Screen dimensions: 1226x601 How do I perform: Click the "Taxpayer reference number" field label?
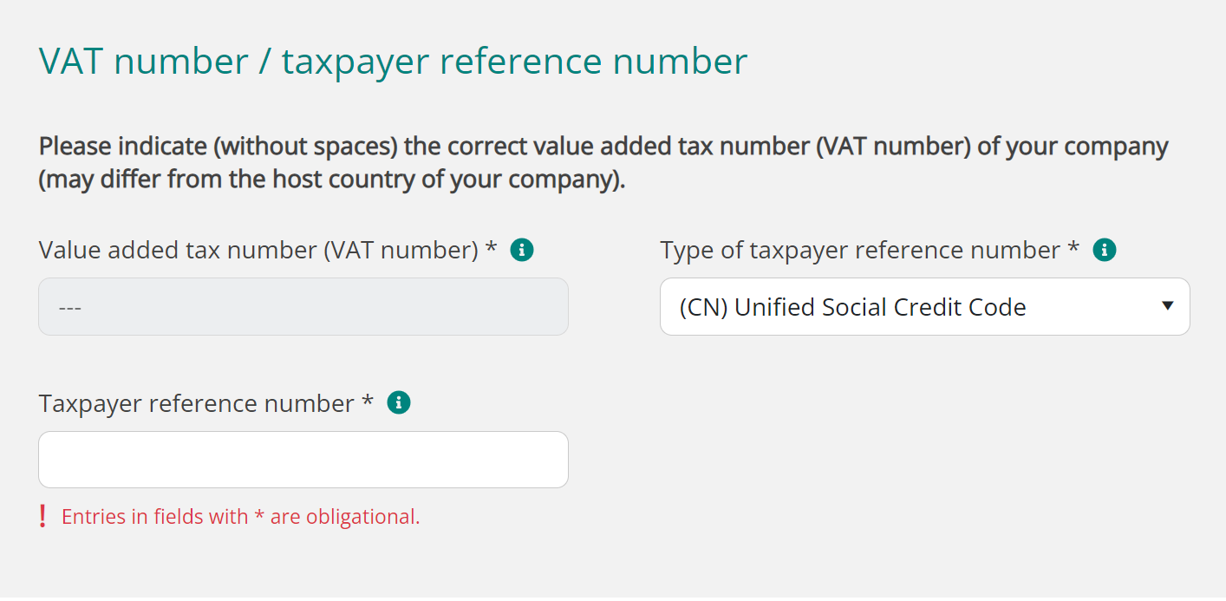197,404
